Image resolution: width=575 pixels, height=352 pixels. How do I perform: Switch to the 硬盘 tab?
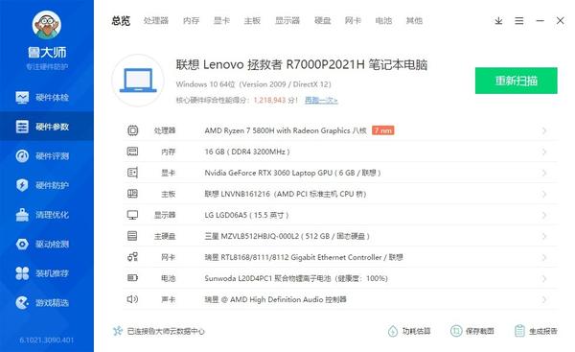coord(323,20)
